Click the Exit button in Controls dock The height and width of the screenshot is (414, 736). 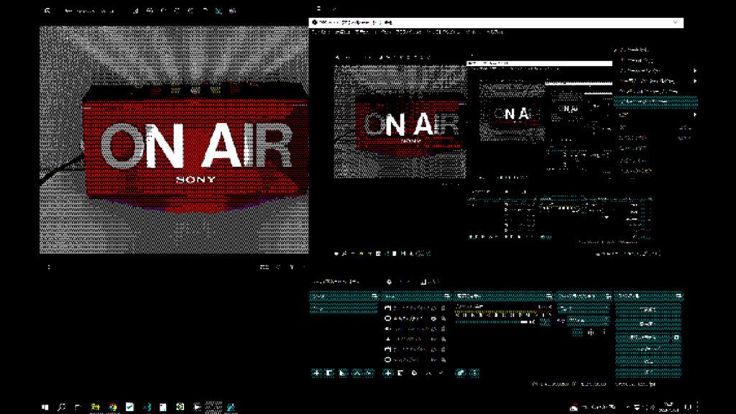click(x=648, y=372)
